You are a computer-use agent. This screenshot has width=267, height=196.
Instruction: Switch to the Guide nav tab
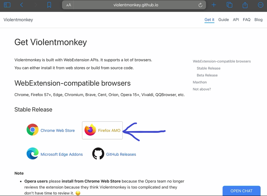click(223, 20)
